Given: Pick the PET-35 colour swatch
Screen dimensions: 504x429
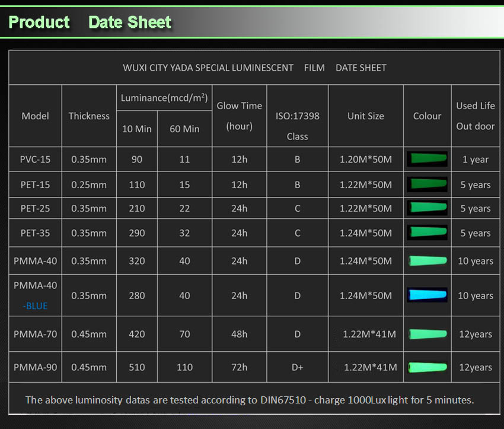Looking at the screenshot, I should [x=427, y=232].
